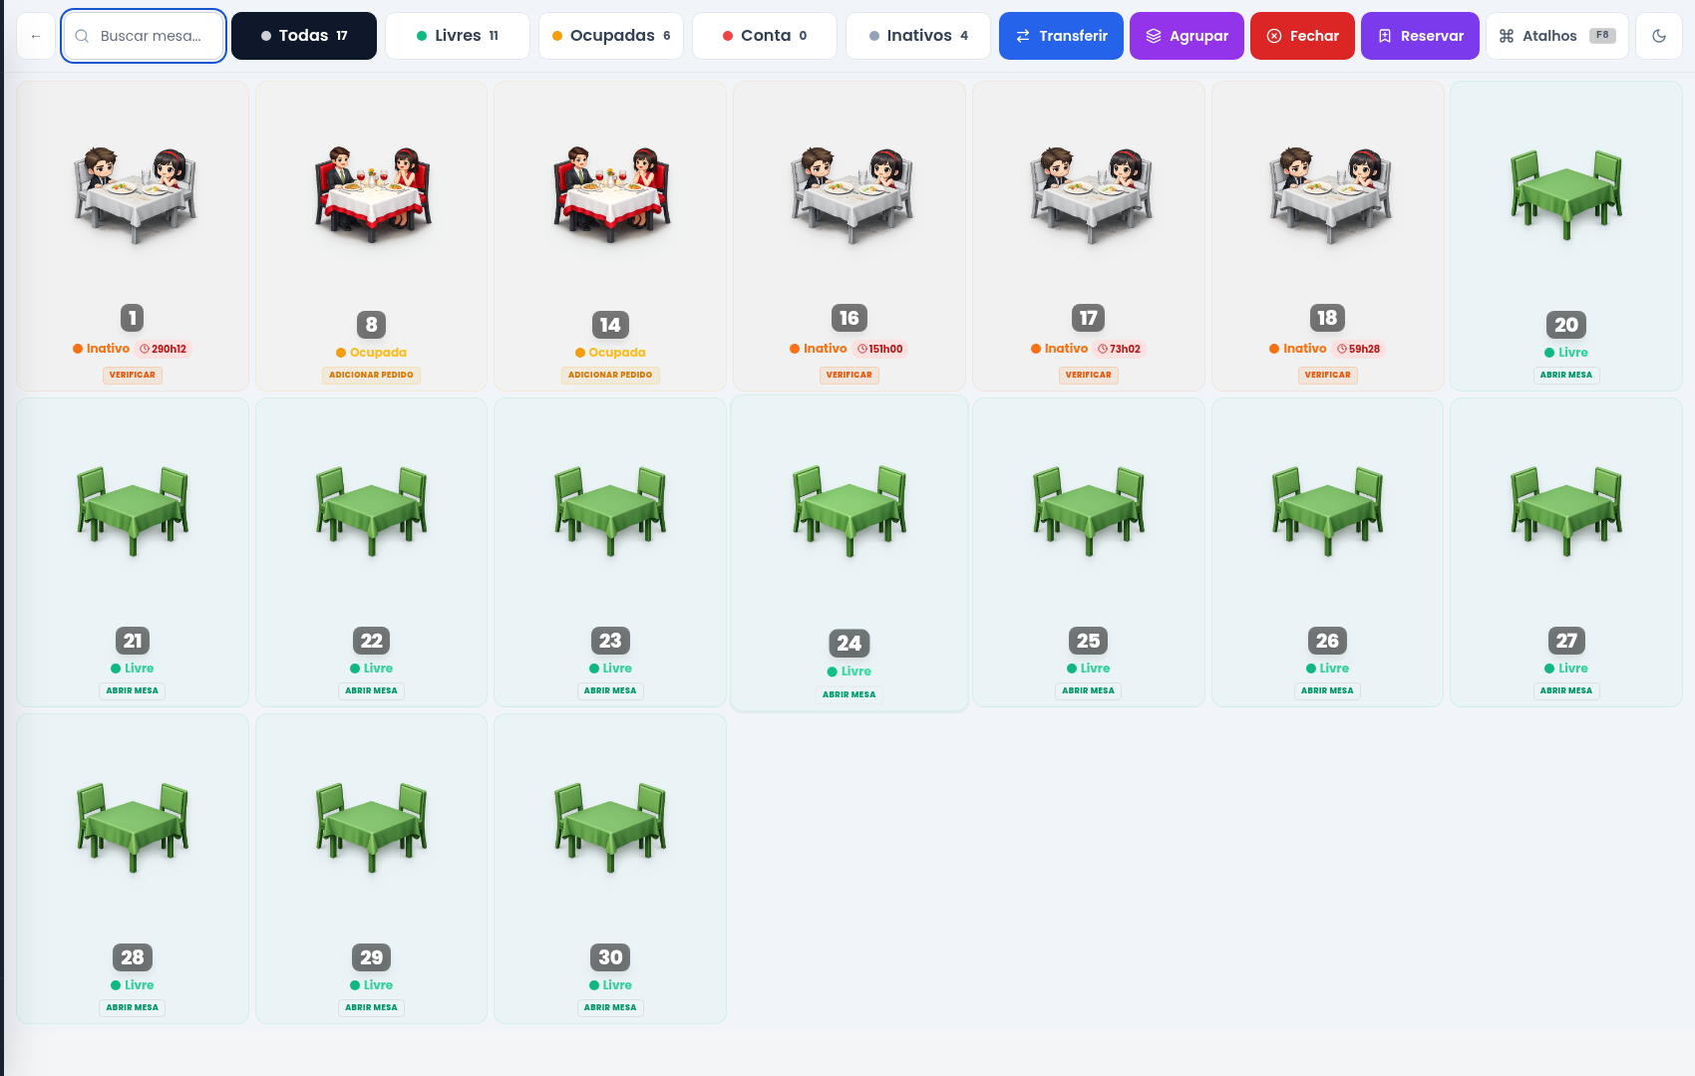Click the green table 24 icon
This screenshot has height=1076, width=1695.
(x=849, y=511)
